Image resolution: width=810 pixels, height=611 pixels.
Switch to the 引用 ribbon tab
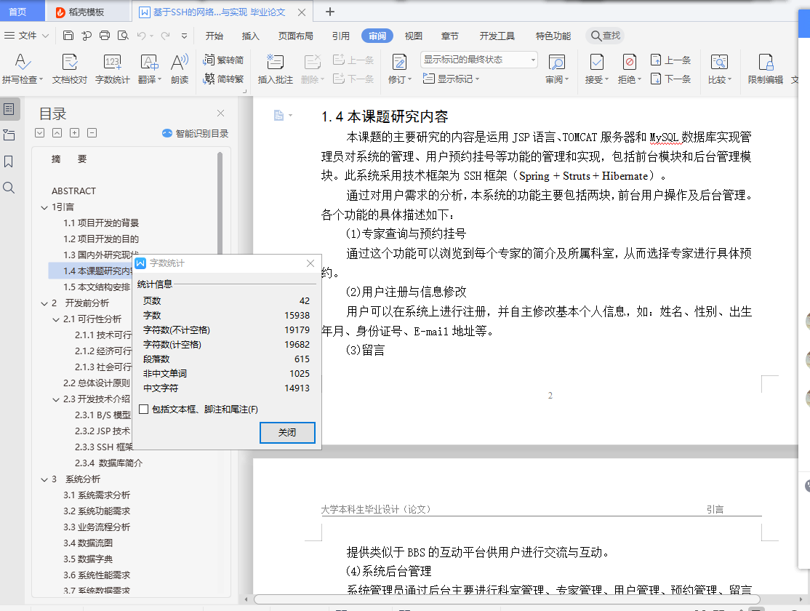tap(340, 36)
